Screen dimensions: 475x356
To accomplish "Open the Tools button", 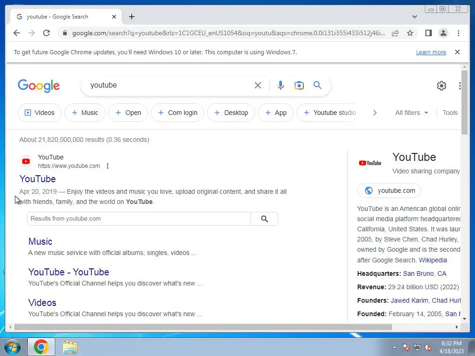I will [450, 113].
